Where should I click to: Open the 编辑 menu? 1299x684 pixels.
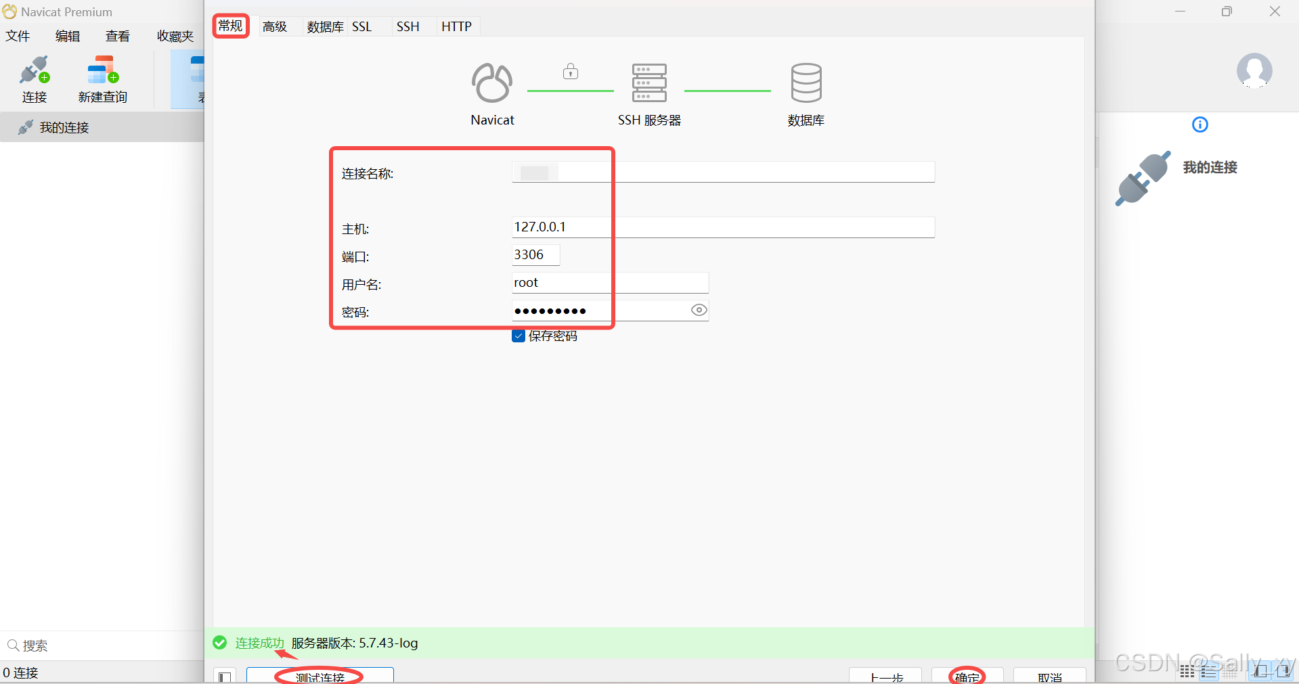tap(68, 36)
